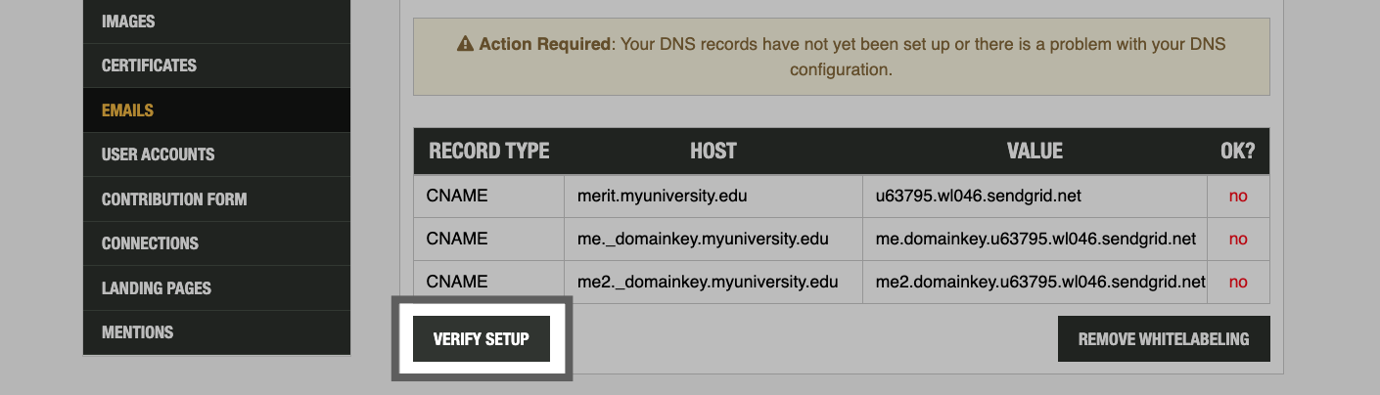Viewport: 1380px width, 395px height.
Task: Open the Mentions sidebar item
Action: [137, 332]
